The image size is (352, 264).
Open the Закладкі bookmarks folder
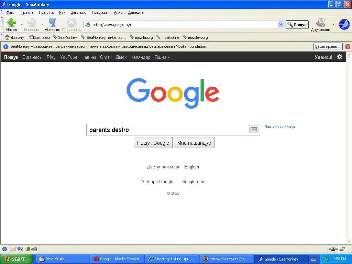pyautogui.click(x=39, y=37)
